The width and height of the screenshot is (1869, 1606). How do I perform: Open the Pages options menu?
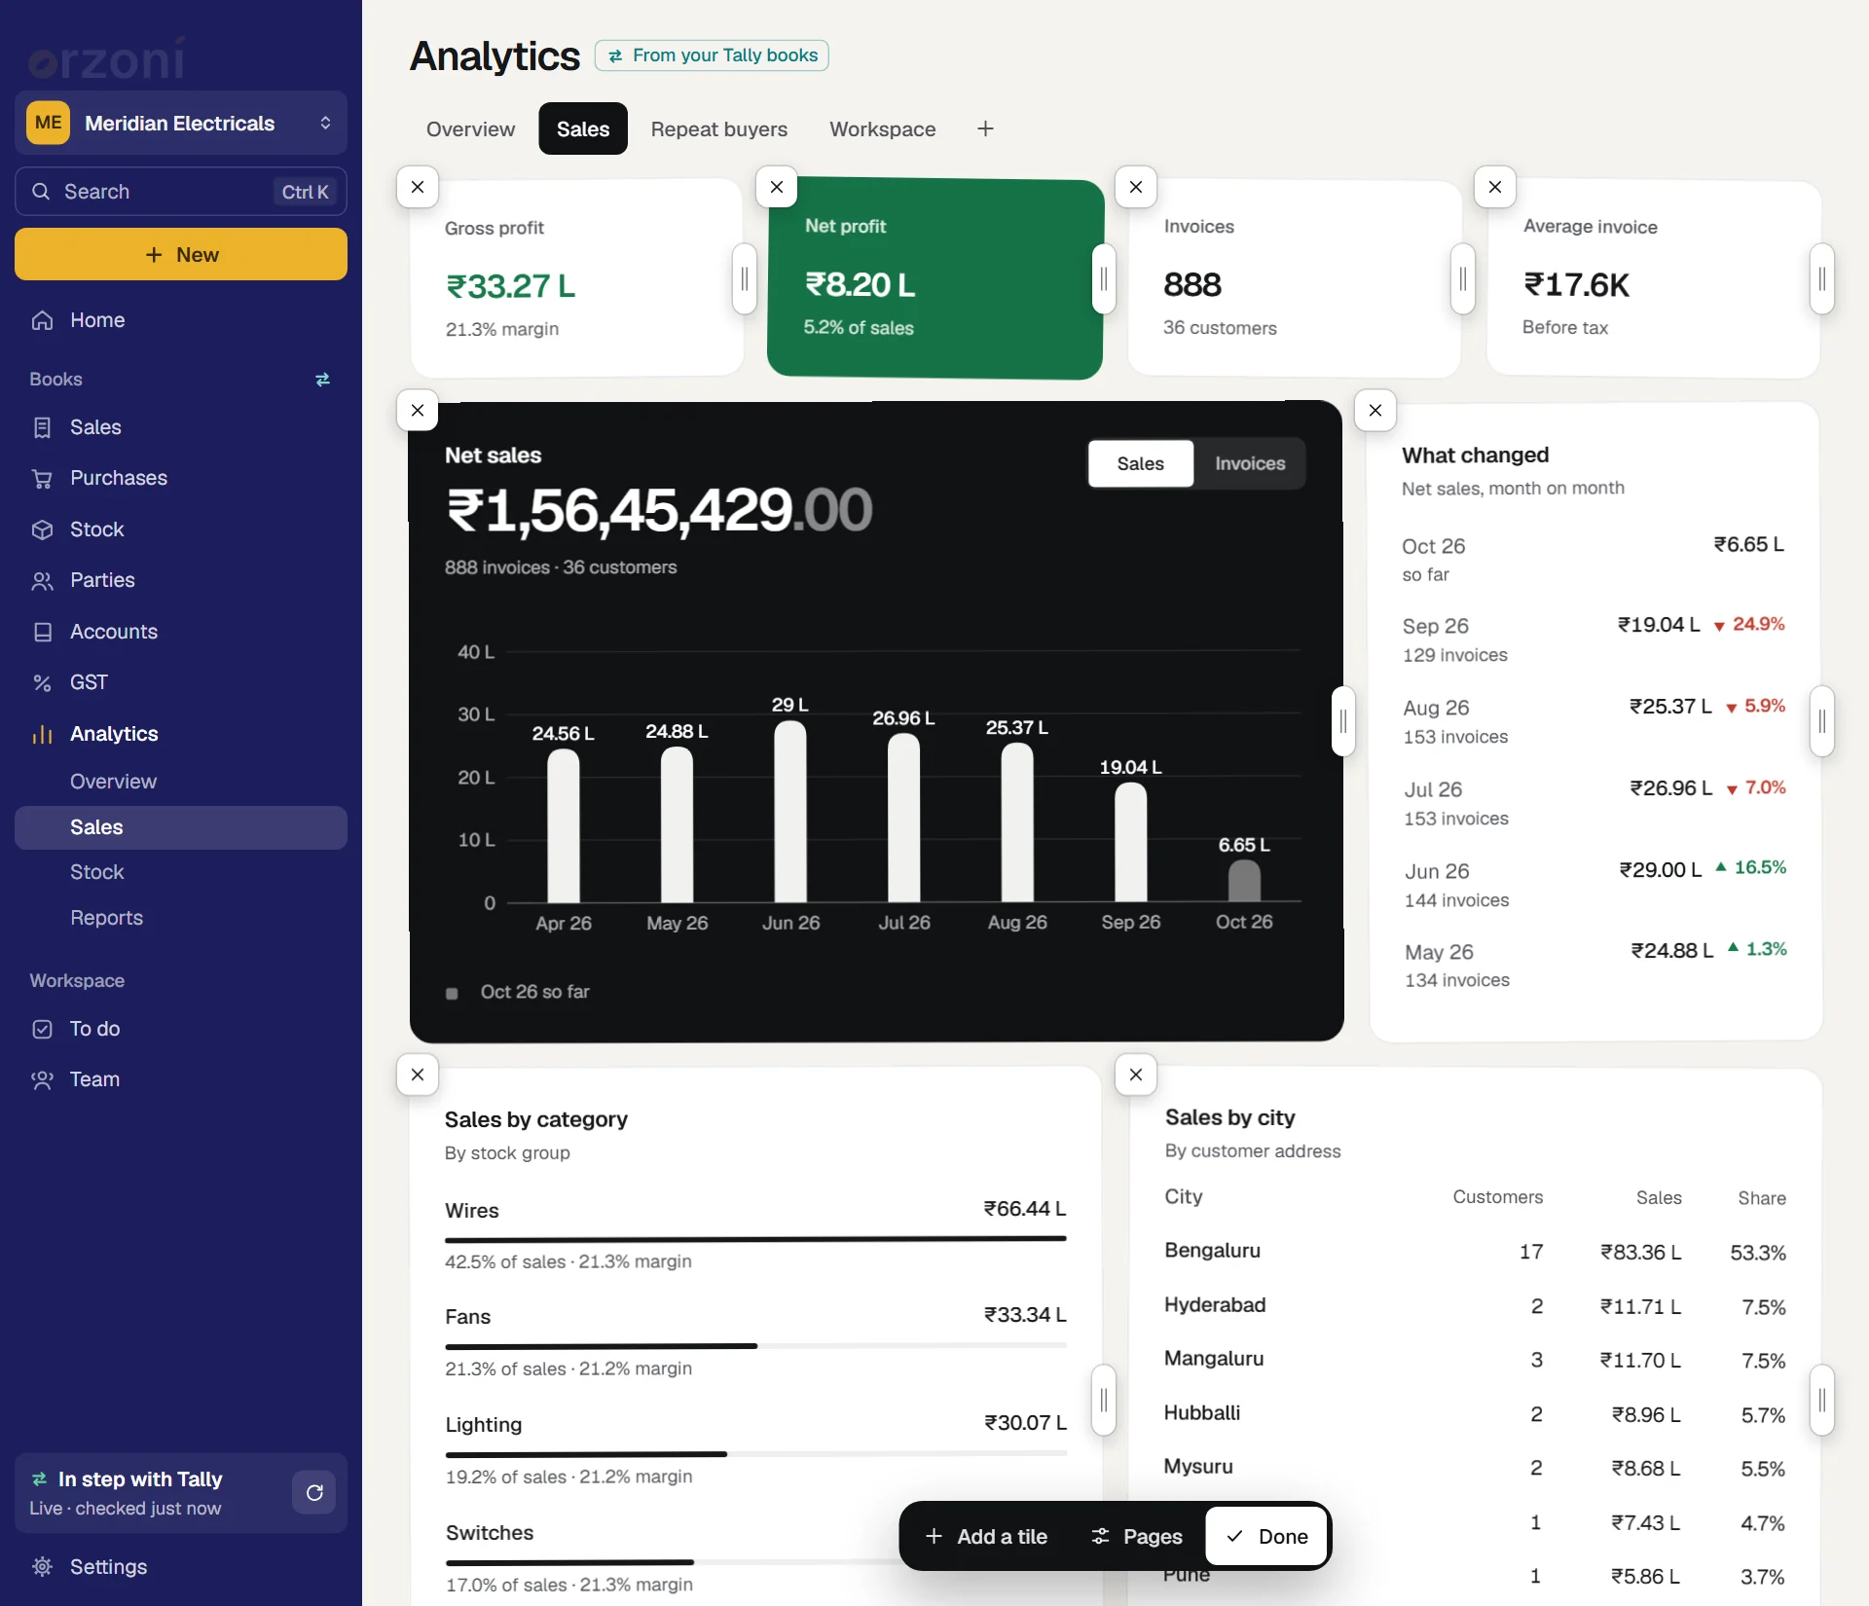[x=1136, y=1536]
